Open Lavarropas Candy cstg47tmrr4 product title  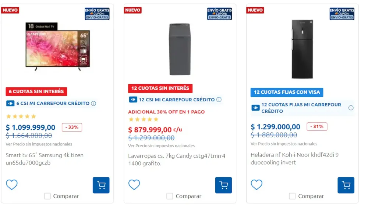pos(177,159)
